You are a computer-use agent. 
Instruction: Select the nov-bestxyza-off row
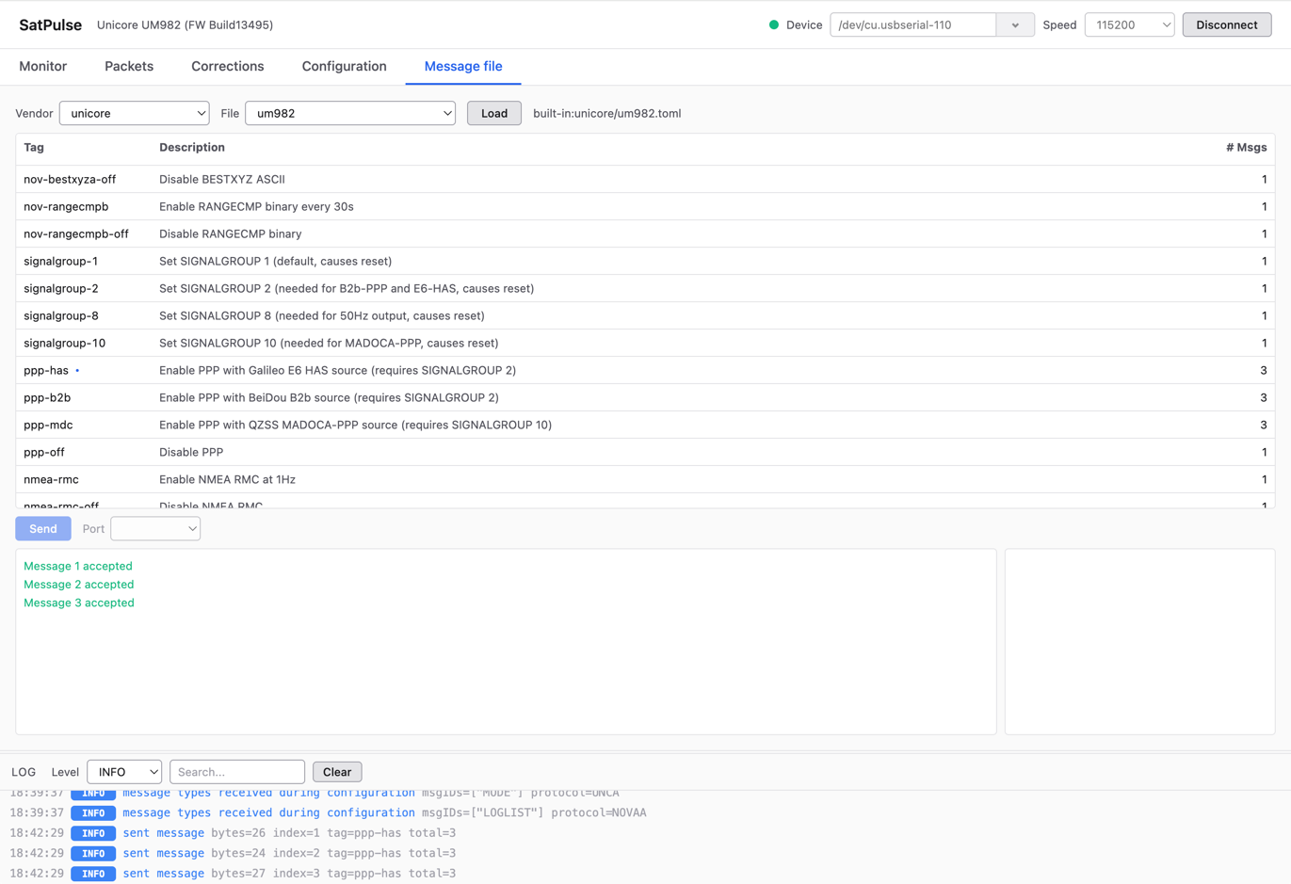pos(645,179)
